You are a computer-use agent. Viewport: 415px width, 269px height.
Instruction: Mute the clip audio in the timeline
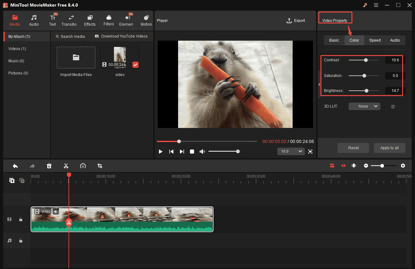tap(56, 211)
